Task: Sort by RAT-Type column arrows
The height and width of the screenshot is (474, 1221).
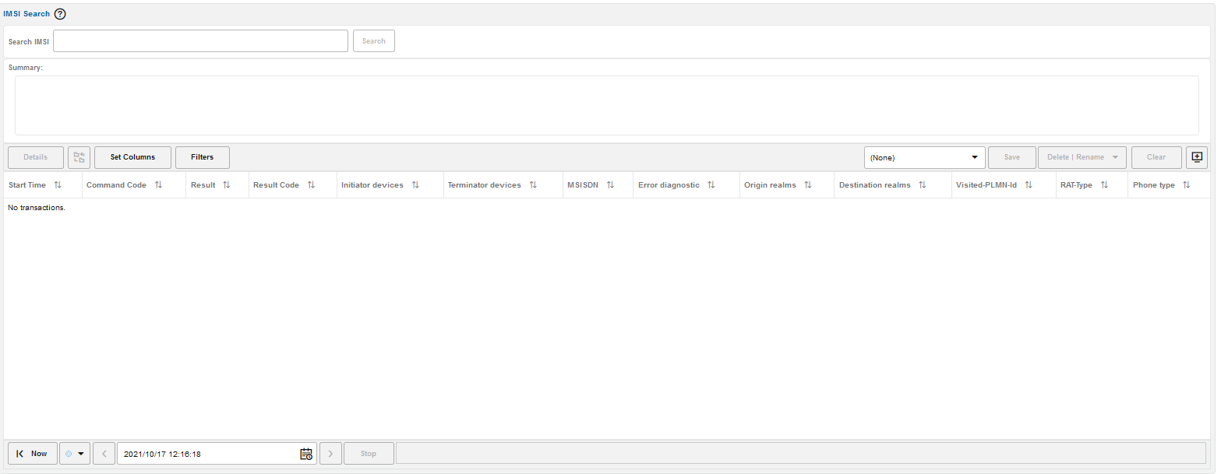Action: point(1104,185)
